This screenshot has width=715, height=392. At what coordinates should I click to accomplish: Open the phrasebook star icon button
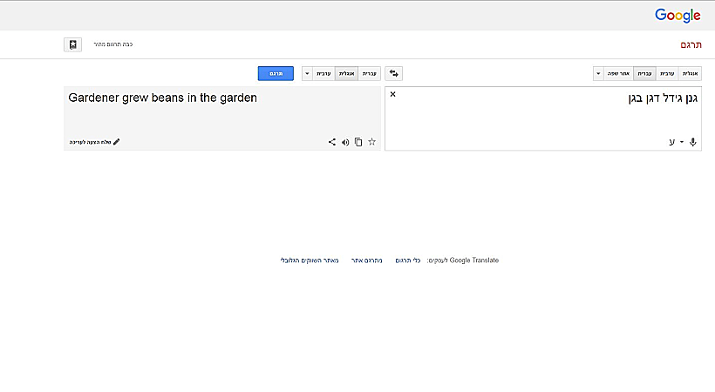tap(73, 44)
